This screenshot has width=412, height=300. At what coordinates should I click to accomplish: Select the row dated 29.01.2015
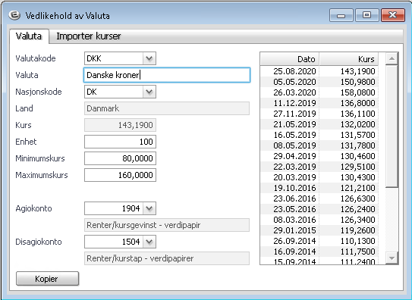click(319, 230)
